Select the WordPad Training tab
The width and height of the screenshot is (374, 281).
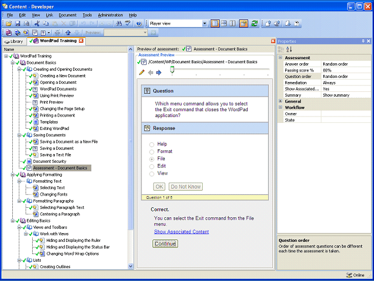coord(56,41)
